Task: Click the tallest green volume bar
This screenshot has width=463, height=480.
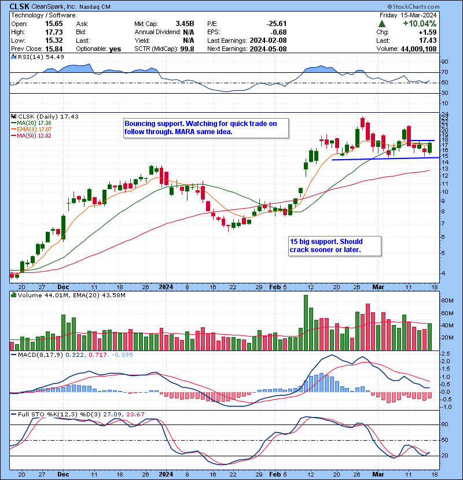Action: point(306,323)
